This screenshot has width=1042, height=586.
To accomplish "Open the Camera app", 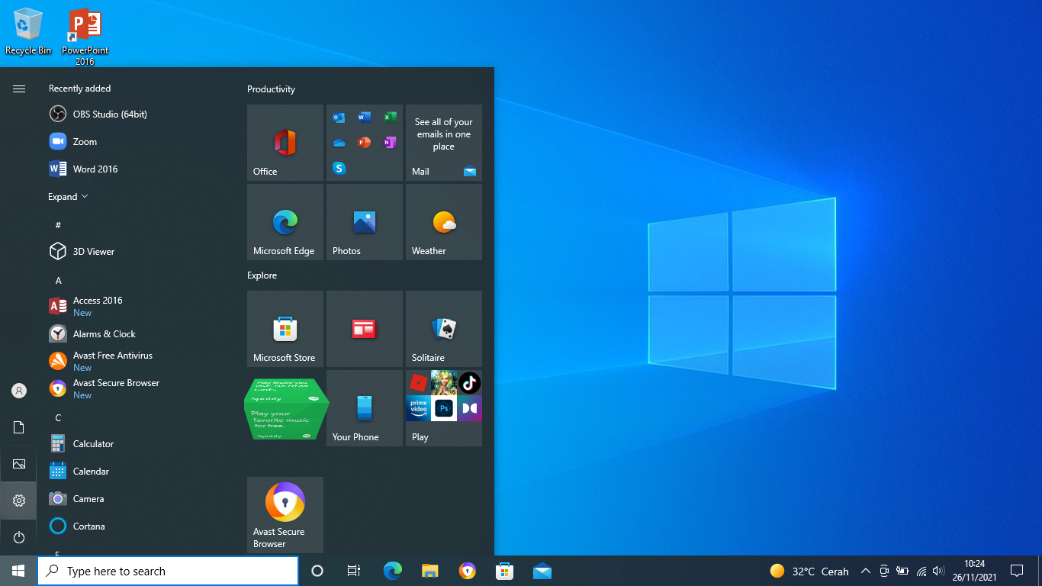I will tap(136, 499).
